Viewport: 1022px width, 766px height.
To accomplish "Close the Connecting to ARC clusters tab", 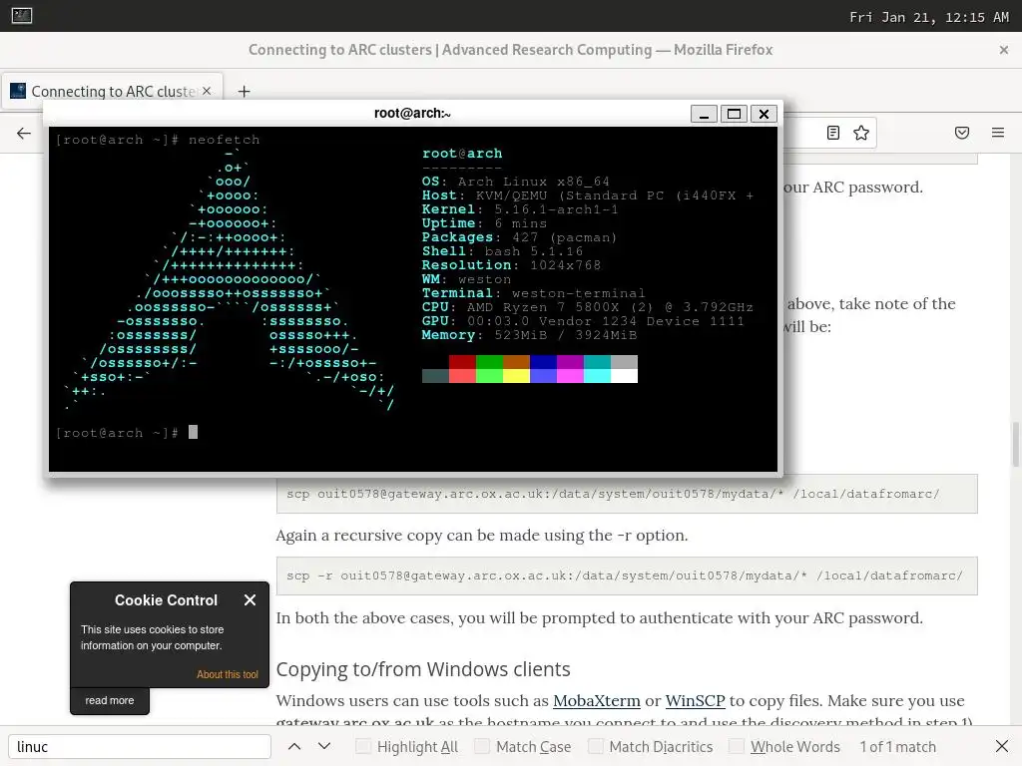I will click(x=207, y=91).
